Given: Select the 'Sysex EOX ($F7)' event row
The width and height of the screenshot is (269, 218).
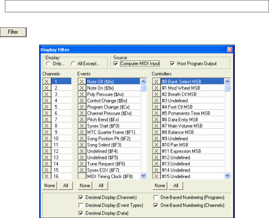Looking at the screenshot, I should click(113, 170).
